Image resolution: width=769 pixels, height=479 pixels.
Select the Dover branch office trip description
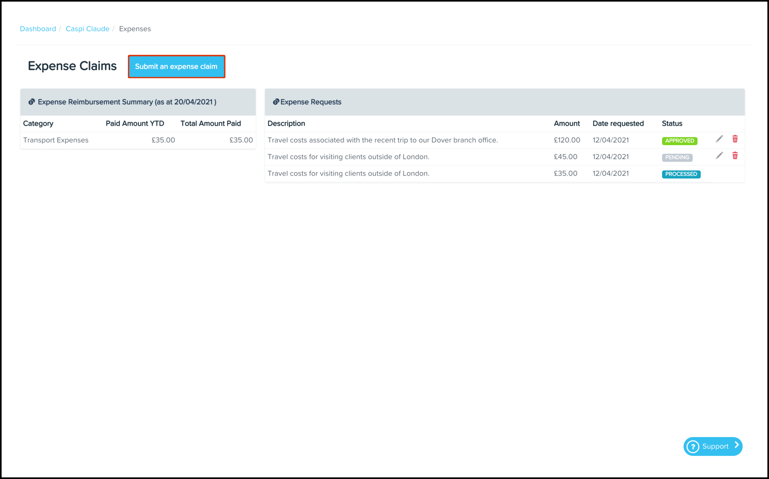(382, 140)
